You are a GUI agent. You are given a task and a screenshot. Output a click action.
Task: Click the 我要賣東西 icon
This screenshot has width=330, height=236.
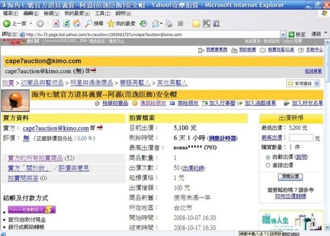[x=201, y=50]
